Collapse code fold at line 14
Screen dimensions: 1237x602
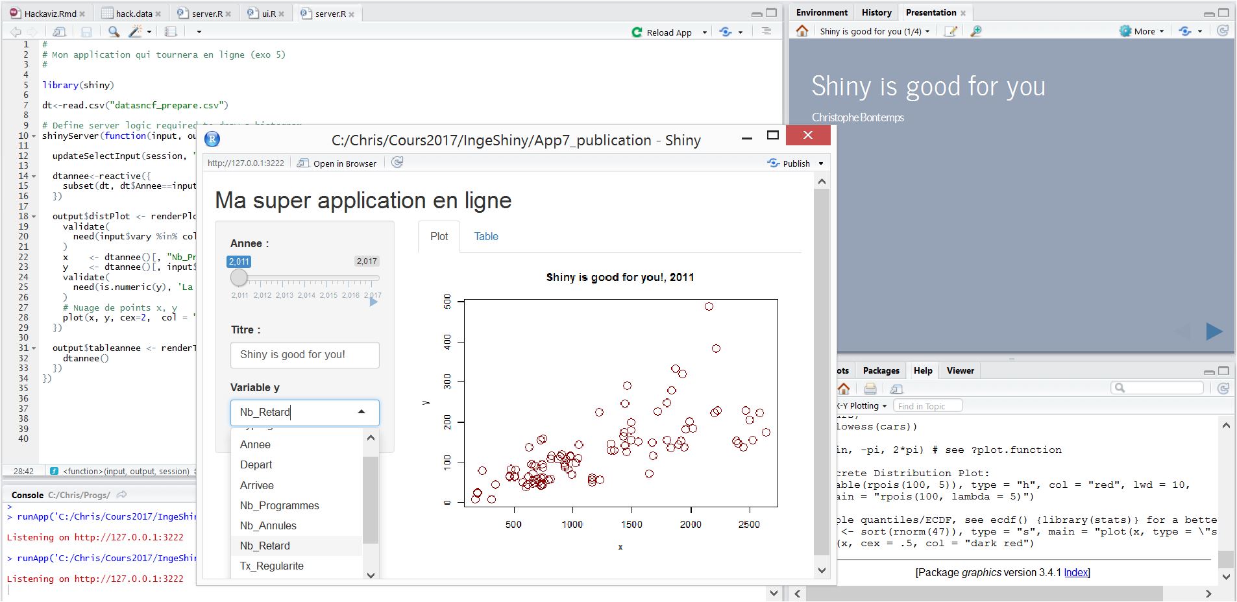[x=34, y=176]
